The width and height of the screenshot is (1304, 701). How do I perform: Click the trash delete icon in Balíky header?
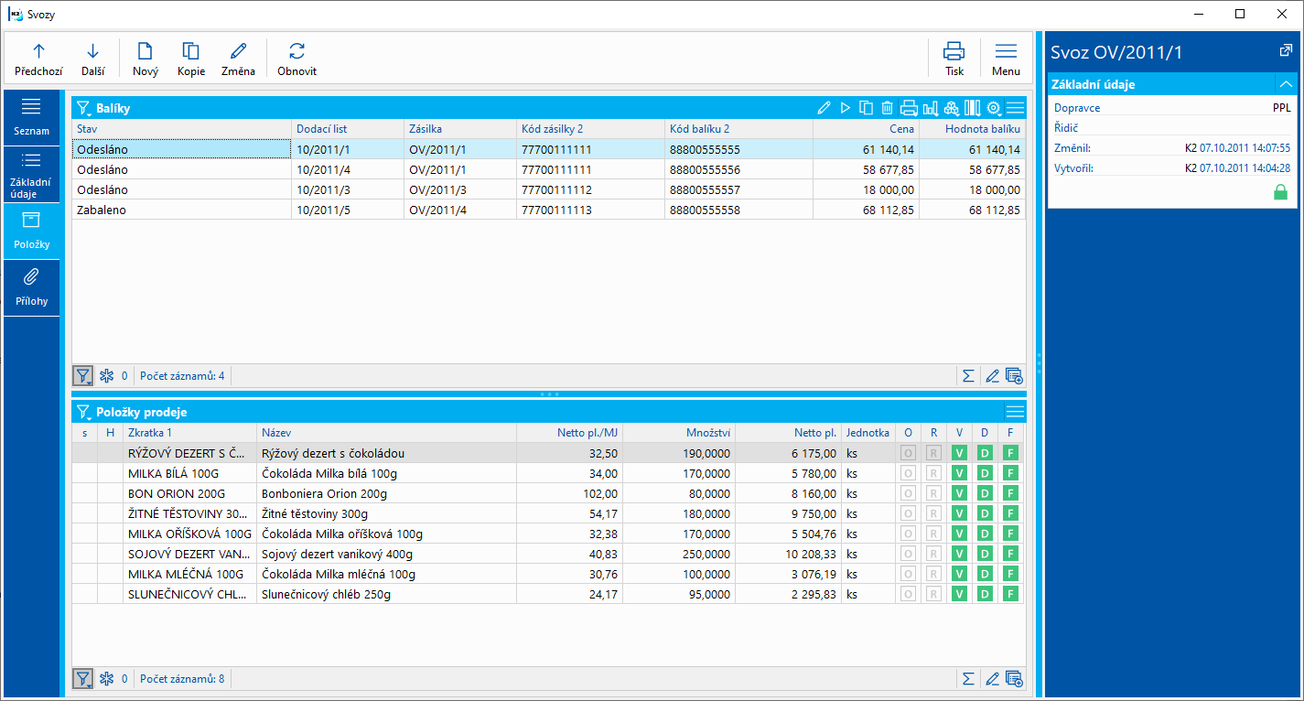[x=887, y=108]
